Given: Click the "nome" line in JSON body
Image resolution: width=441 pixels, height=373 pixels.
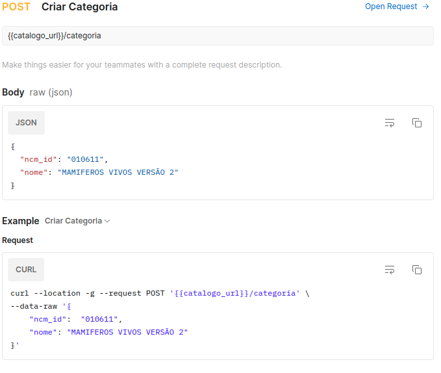Looking at the screenshot, I should (x=99, y=172).
